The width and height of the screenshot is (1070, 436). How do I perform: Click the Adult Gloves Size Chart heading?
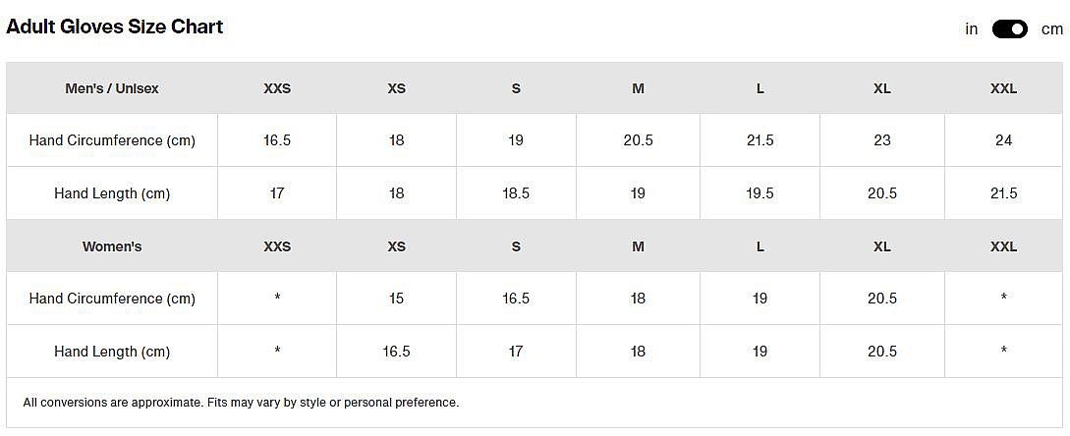tap(115, 27)
